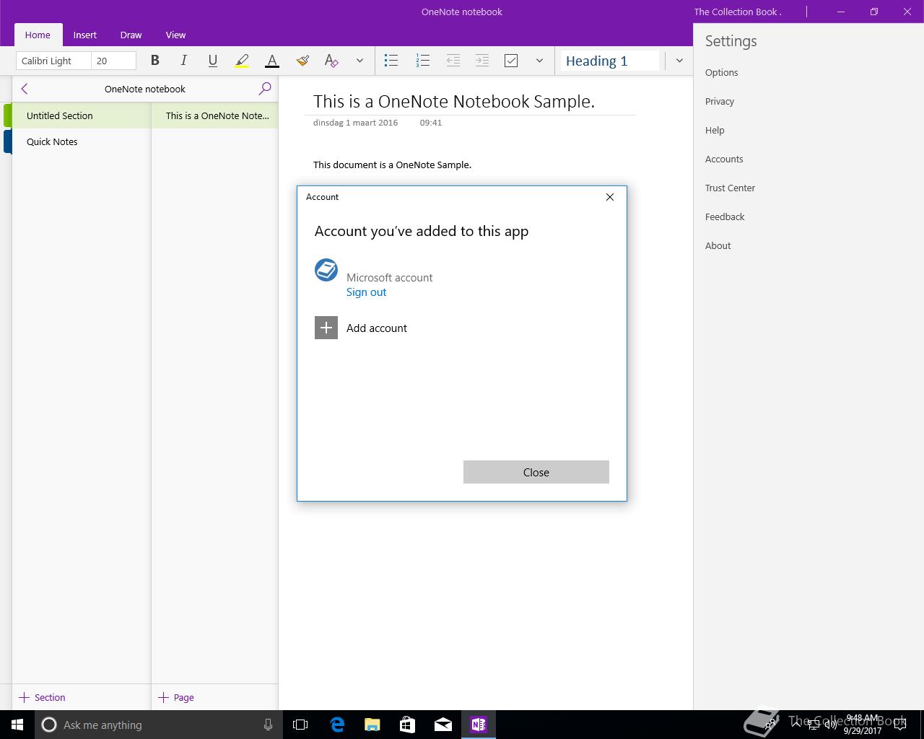Open search in the notebook pane
This screenshot has height=739, width=924.
pyautogui.click(x=265, y=89)
